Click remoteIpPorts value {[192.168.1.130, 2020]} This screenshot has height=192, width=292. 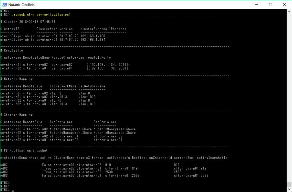click(108, 68)
